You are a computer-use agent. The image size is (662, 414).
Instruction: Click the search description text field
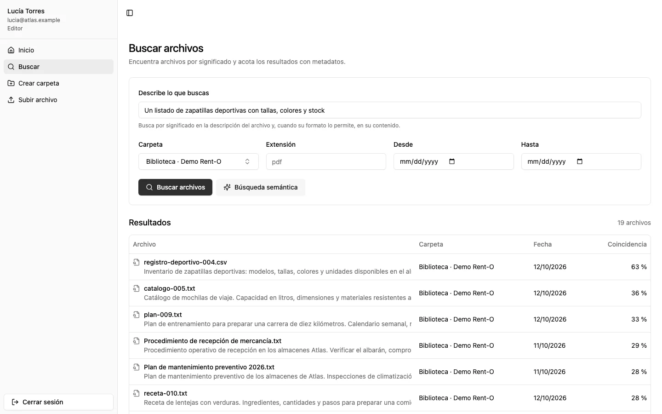390,110
